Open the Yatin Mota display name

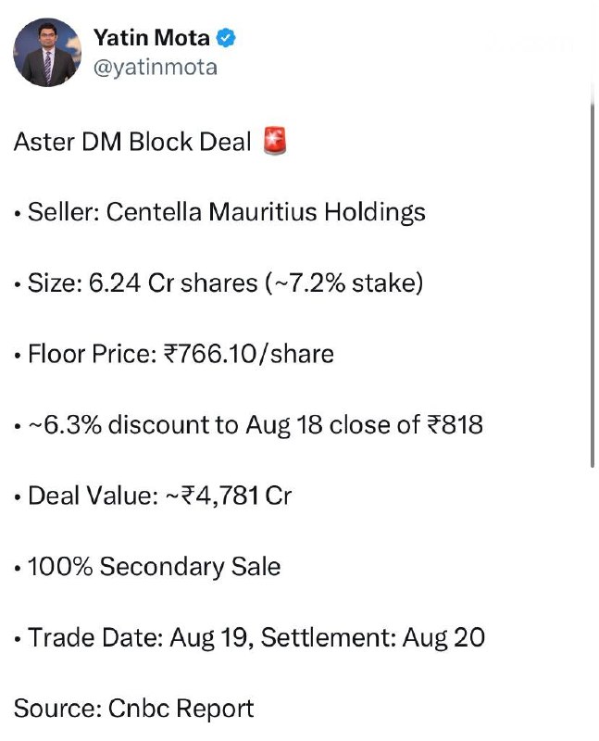[152, 38]
